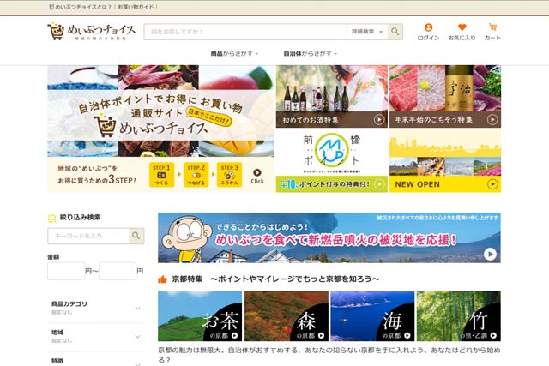Image resolution: width=549 pixels, height=366 pixels.
Task: Click the キーワードを入力 field
Action: point(88,236)
